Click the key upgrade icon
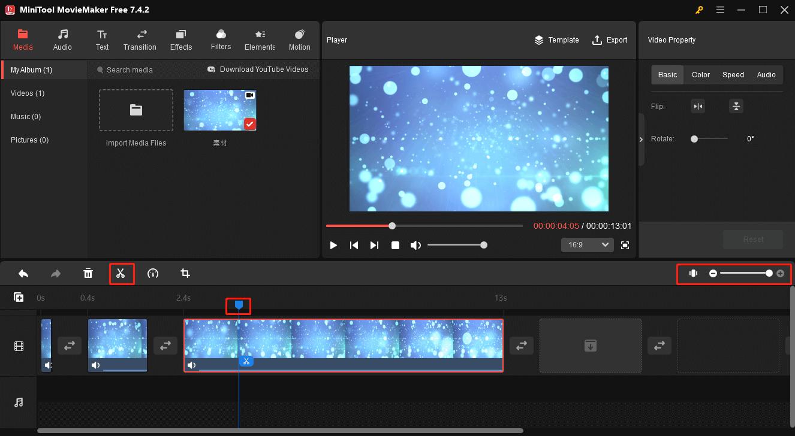 (699, 10)
